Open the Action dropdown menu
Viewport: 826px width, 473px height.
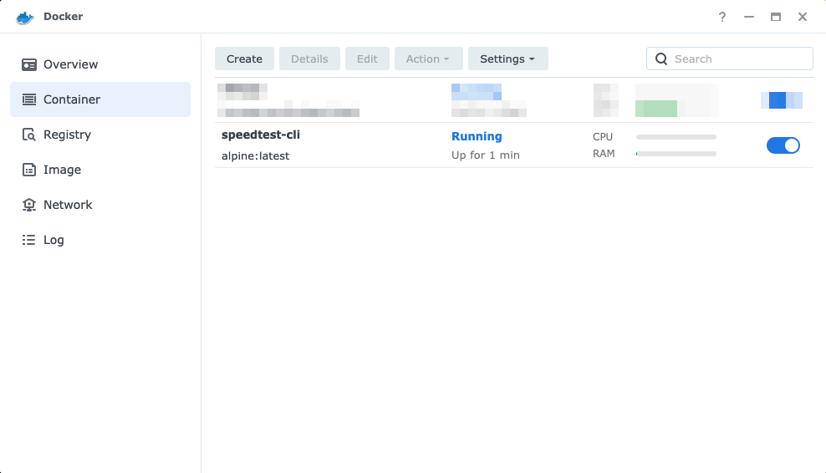(428, 58)
